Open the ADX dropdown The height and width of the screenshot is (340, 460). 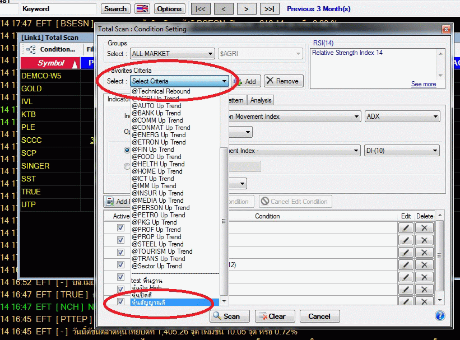(x=402, y=117)
